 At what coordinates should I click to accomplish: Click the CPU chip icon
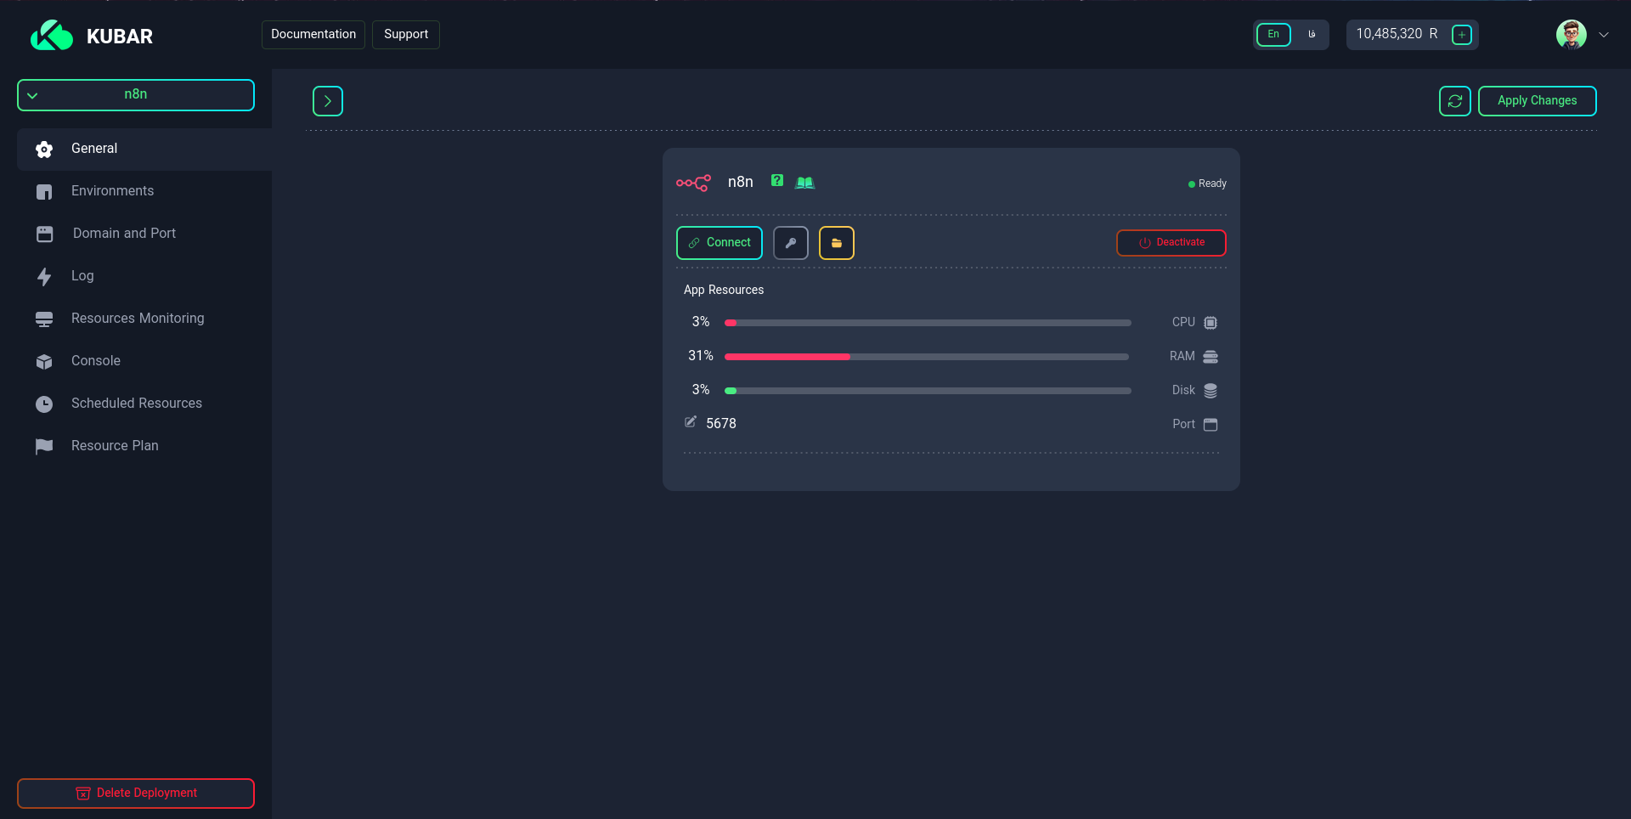pyautogui.click(x=1211, y=323)
